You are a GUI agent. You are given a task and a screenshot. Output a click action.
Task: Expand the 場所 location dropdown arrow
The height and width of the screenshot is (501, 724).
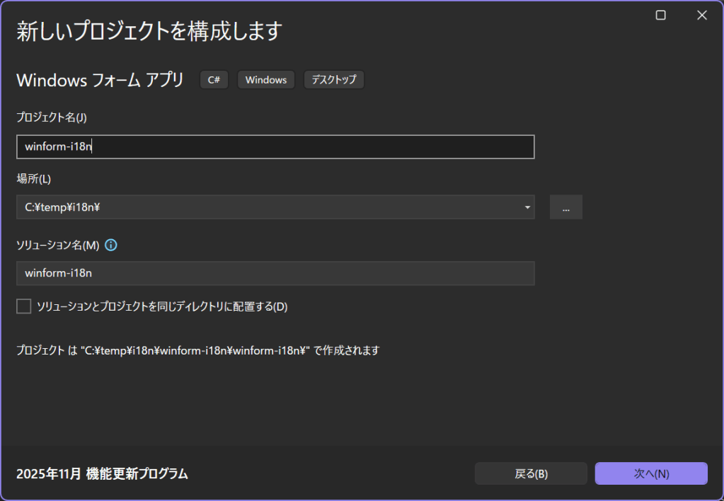(527, 207)
